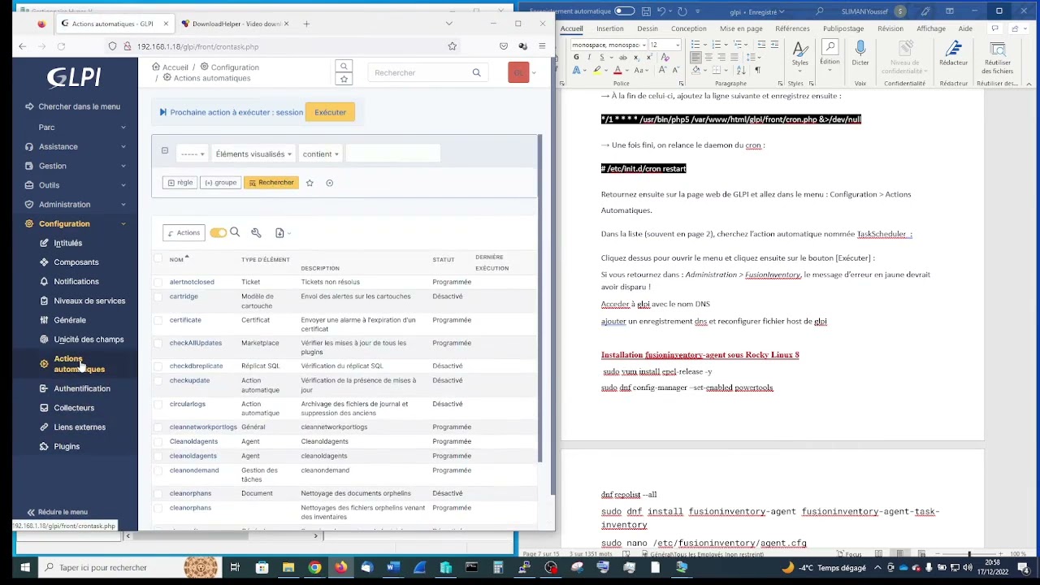Screen dimensions: 1040x585
Task: Click the Chrome icon in the Windows taskbar
Action: pos(314,567)
